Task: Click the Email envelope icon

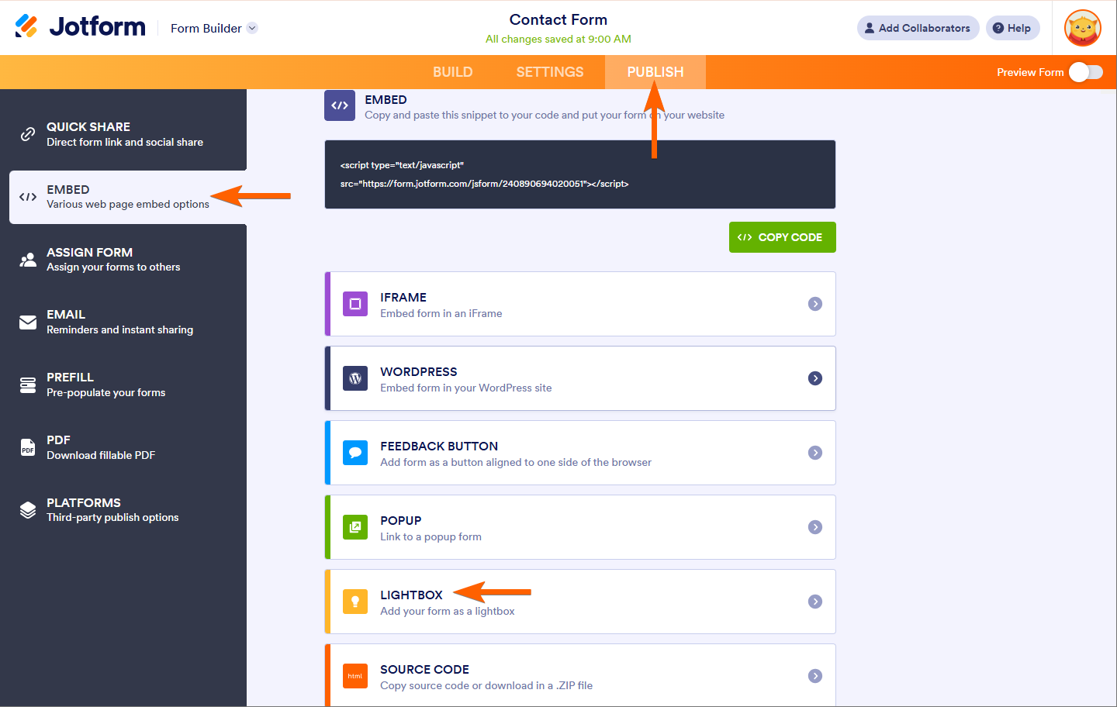Action: coord(28,322)
